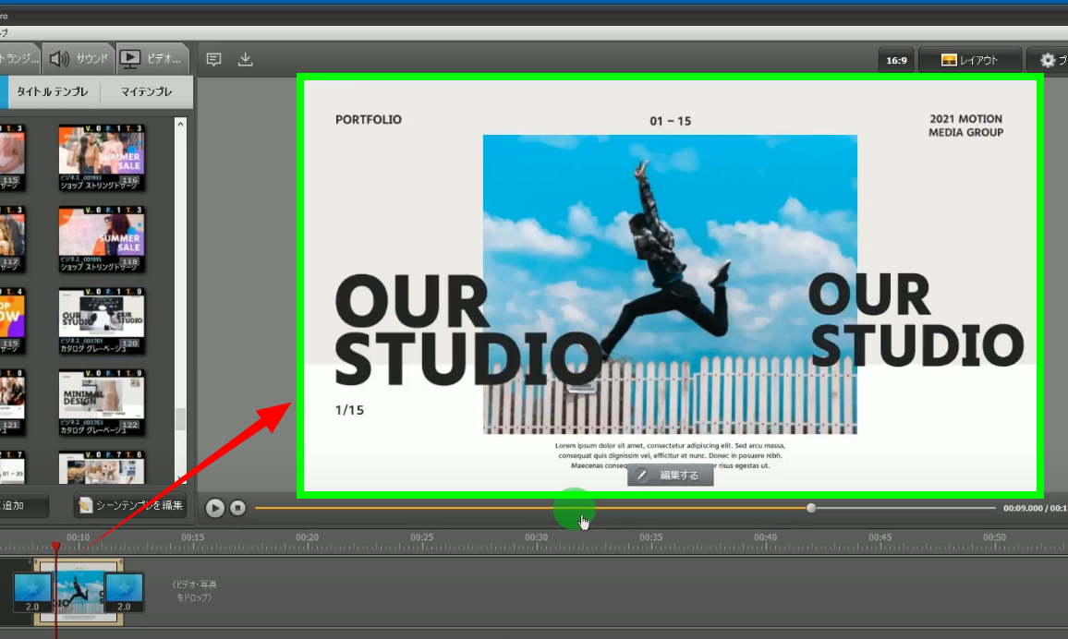Click the second star transition on the timeline

[x=124, y=592]
